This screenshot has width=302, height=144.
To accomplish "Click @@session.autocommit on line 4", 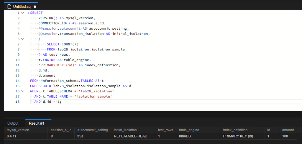I will point(60,28).
